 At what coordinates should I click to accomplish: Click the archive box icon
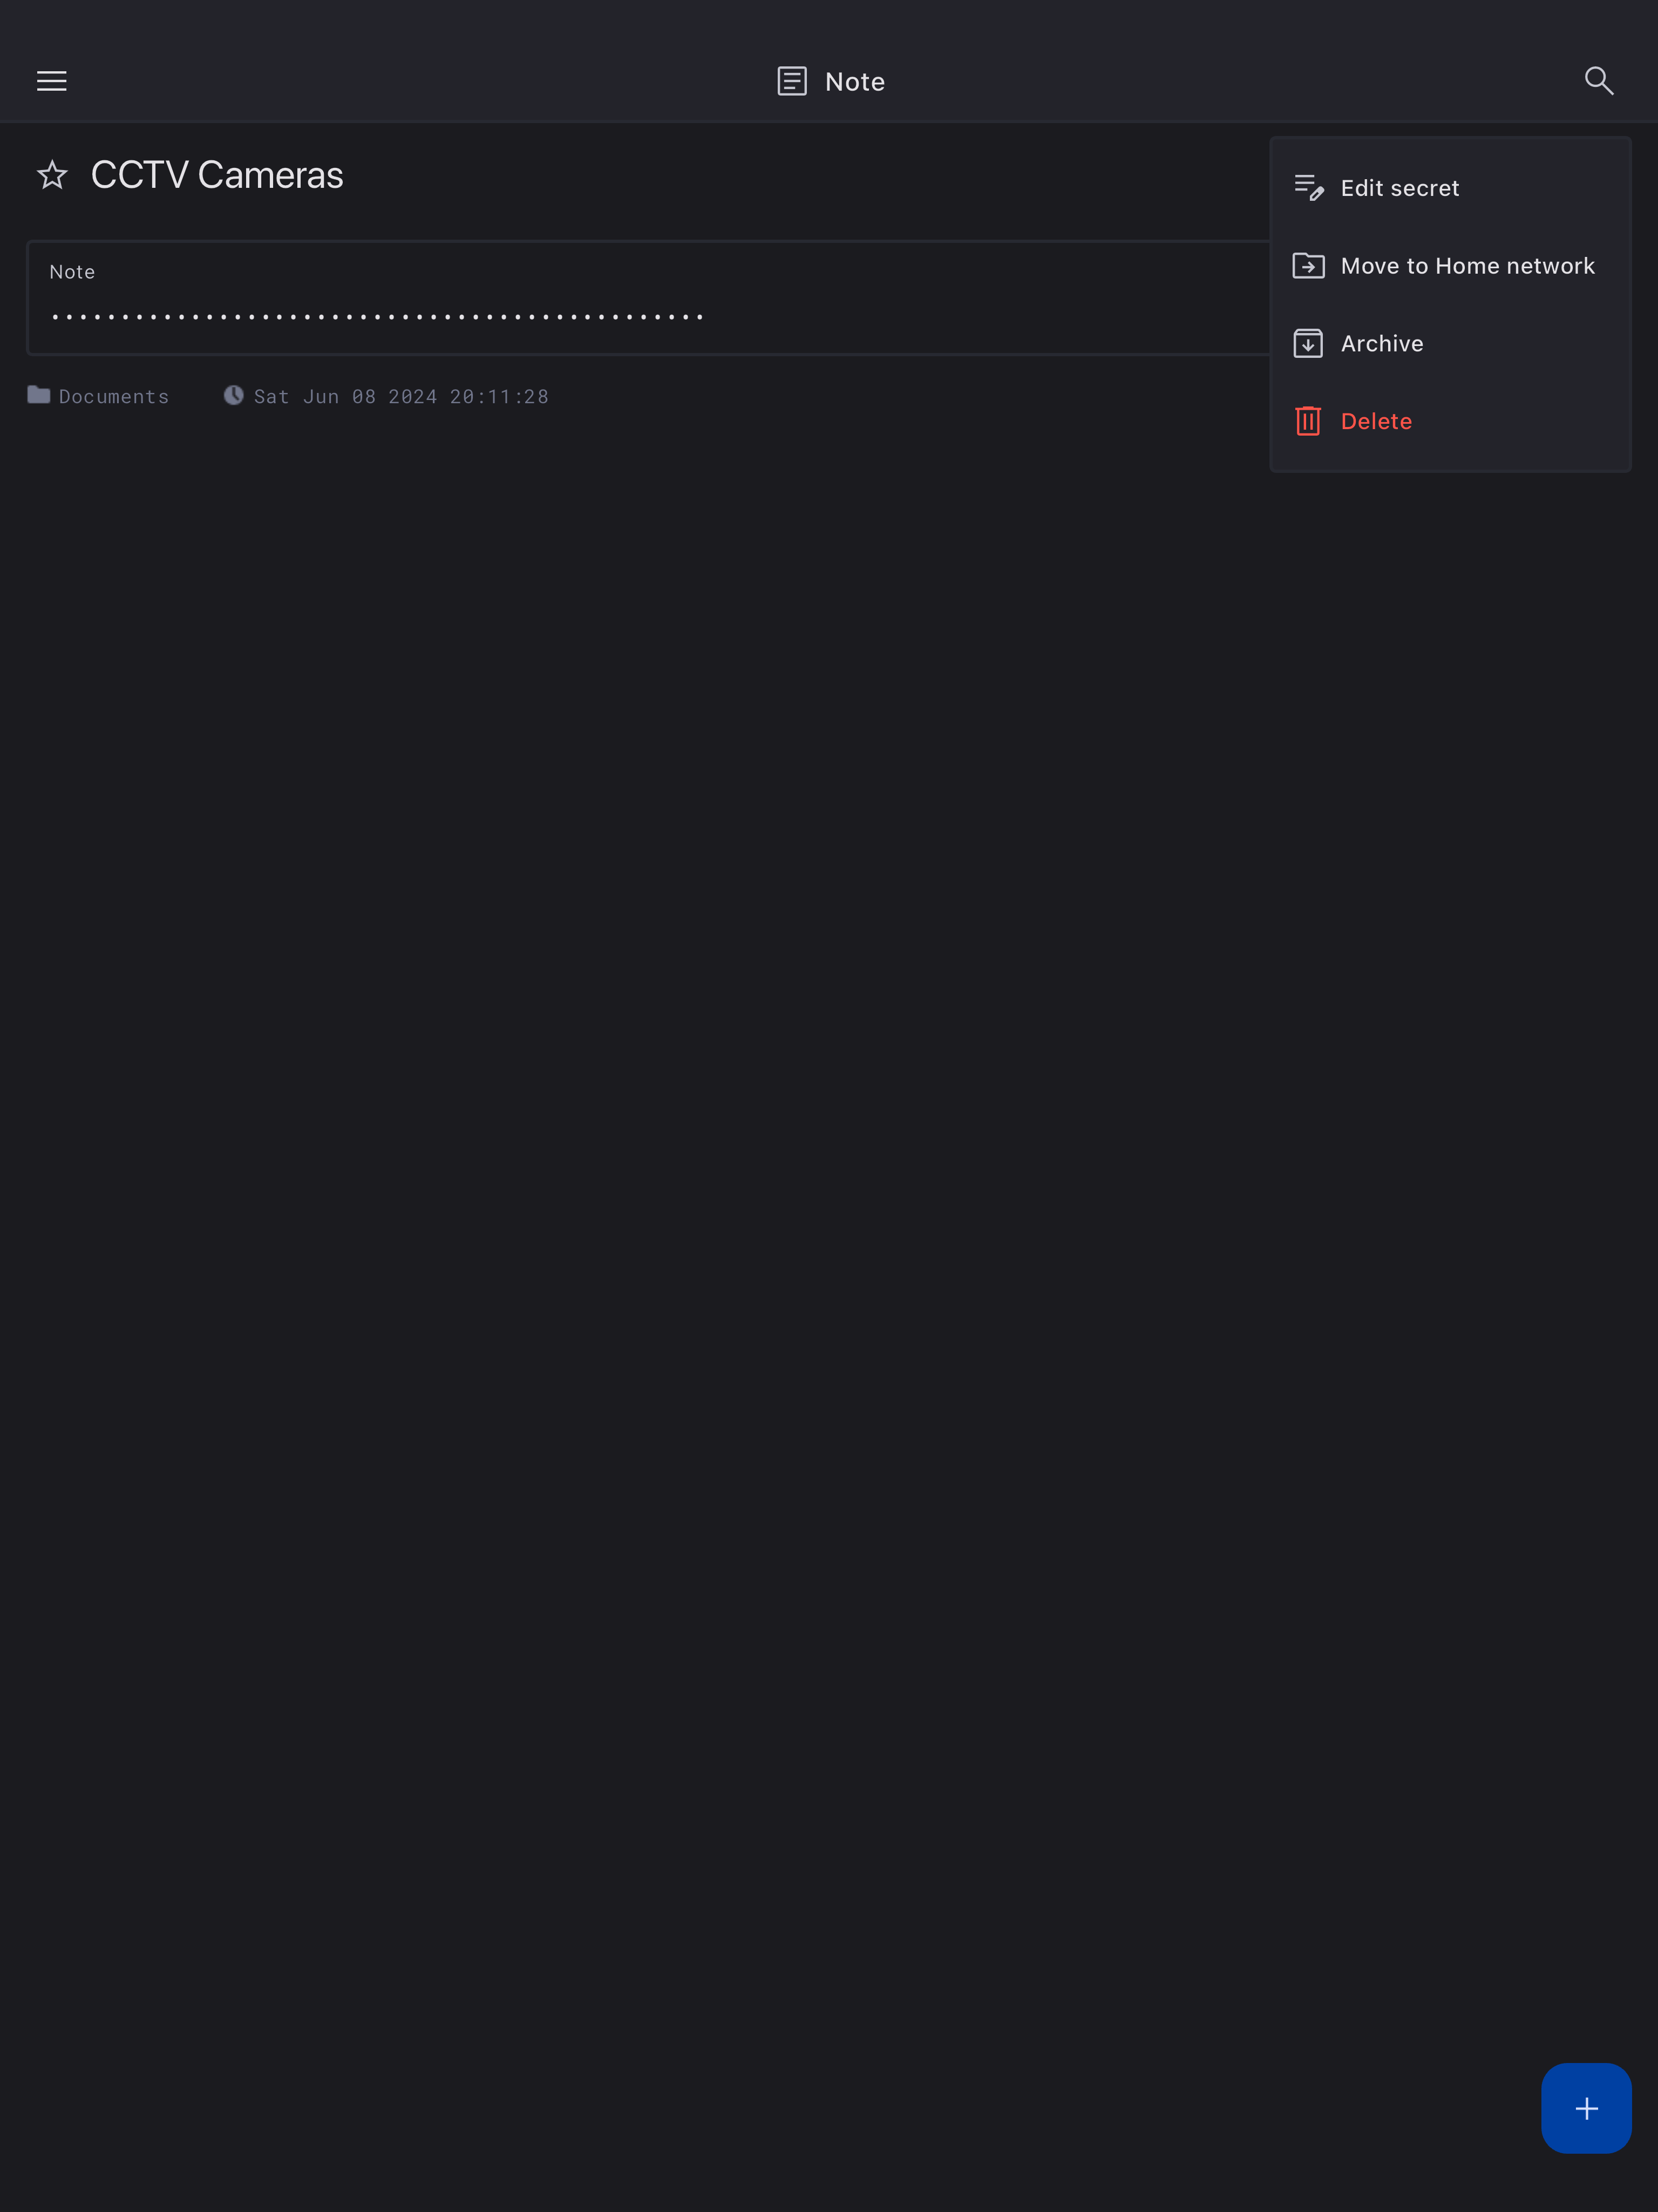(x=1308, y=344)
